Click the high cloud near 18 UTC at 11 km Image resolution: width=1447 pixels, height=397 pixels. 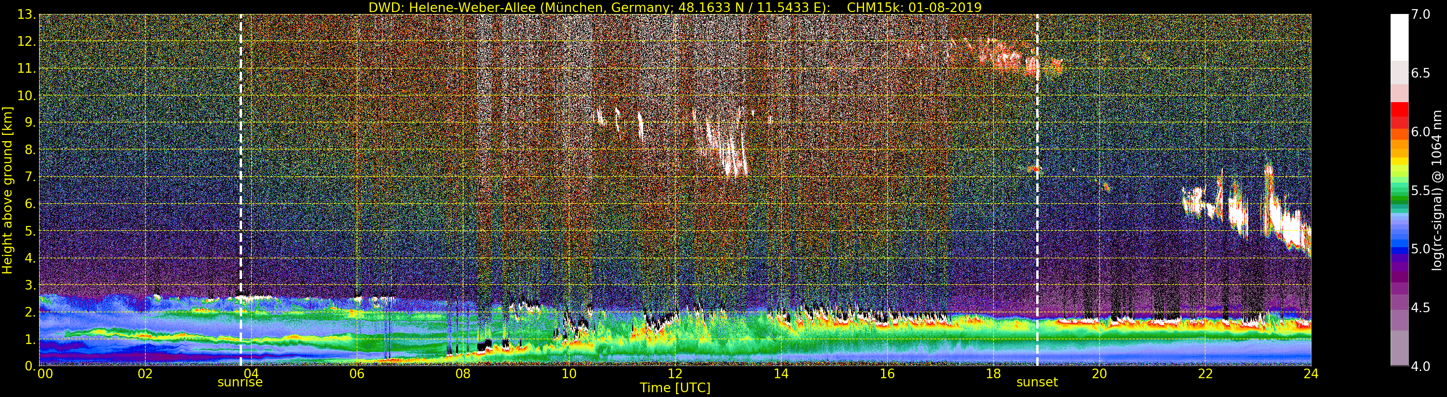coord(1005,59)
